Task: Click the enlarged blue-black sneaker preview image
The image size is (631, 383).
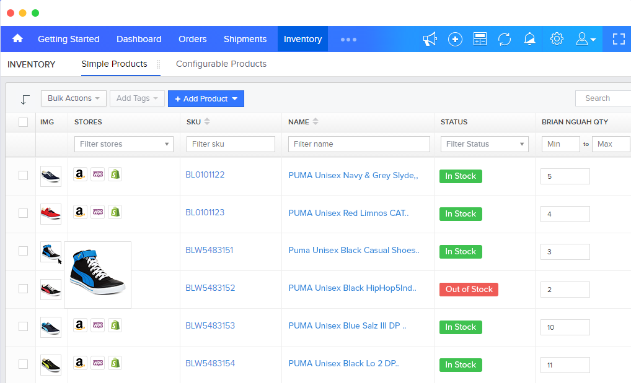Action: coord(98,275)
